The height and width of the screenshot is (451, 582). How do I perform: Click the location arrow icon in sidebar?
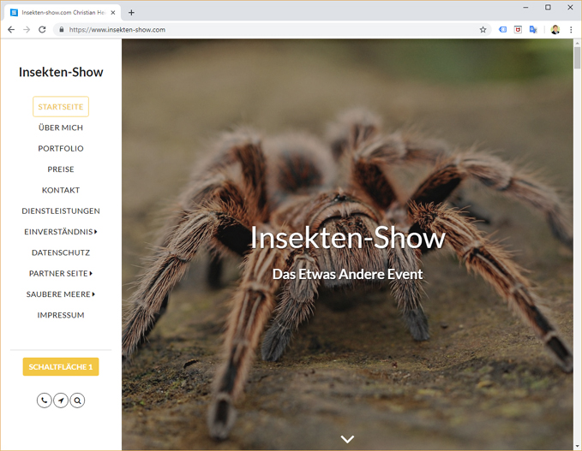pyautogui.click(x=61, y=401)
